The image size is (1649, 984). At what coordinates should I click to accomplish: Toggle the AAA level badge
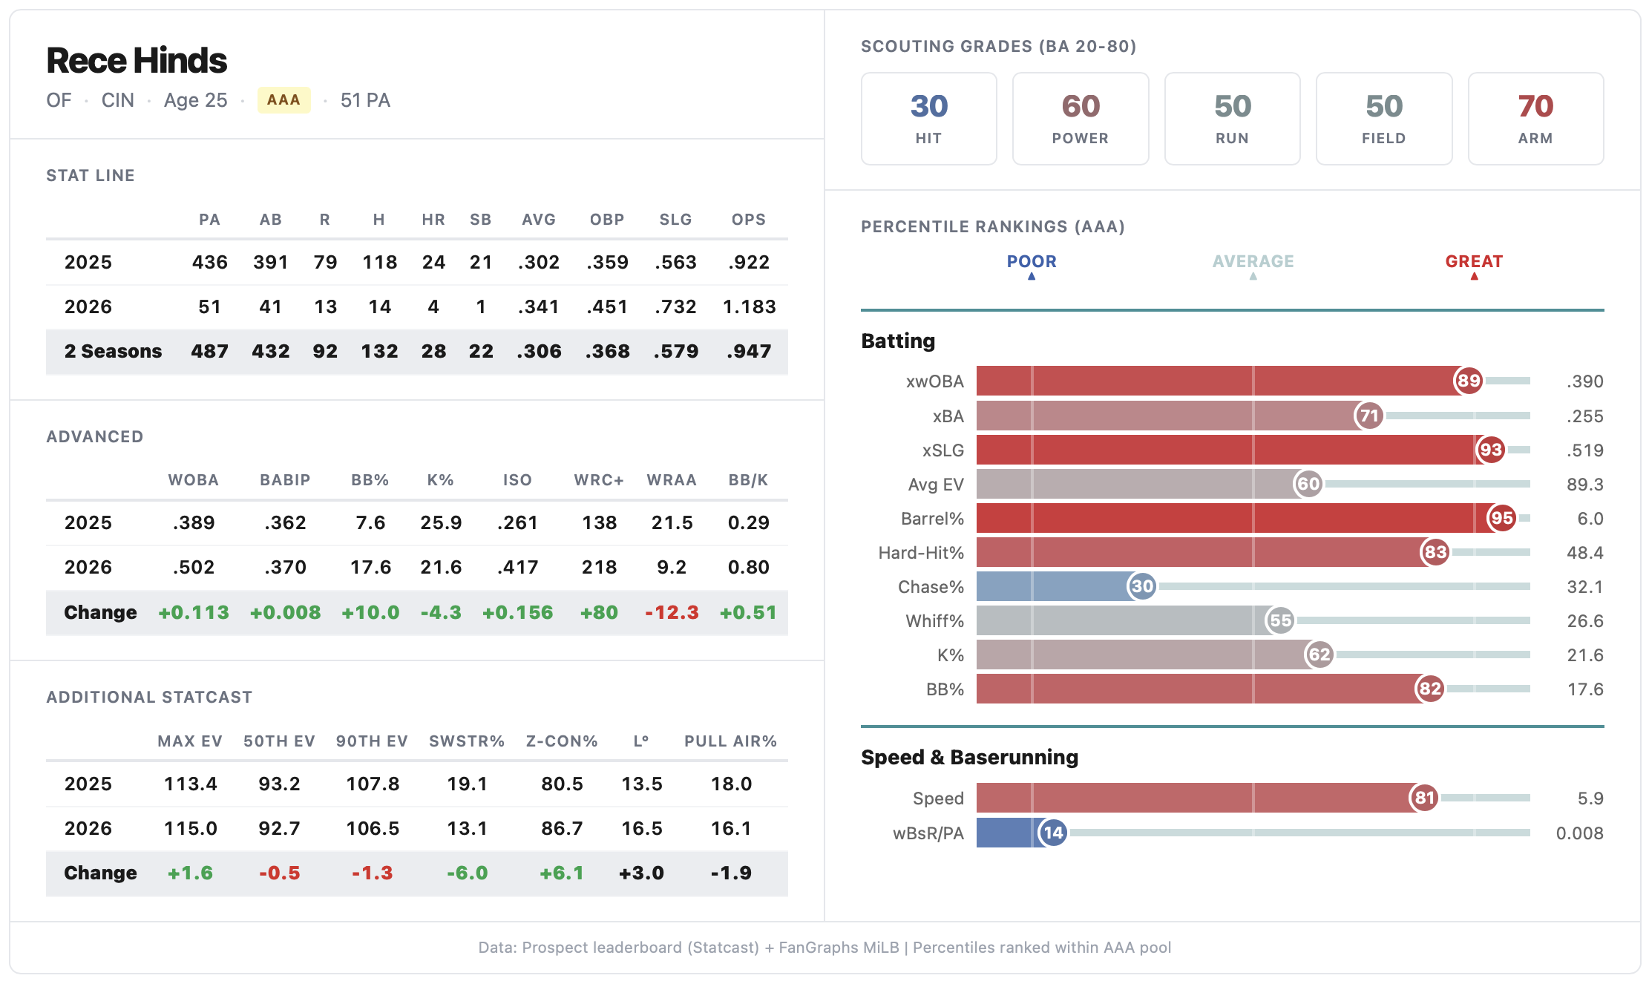pos(284,99)
